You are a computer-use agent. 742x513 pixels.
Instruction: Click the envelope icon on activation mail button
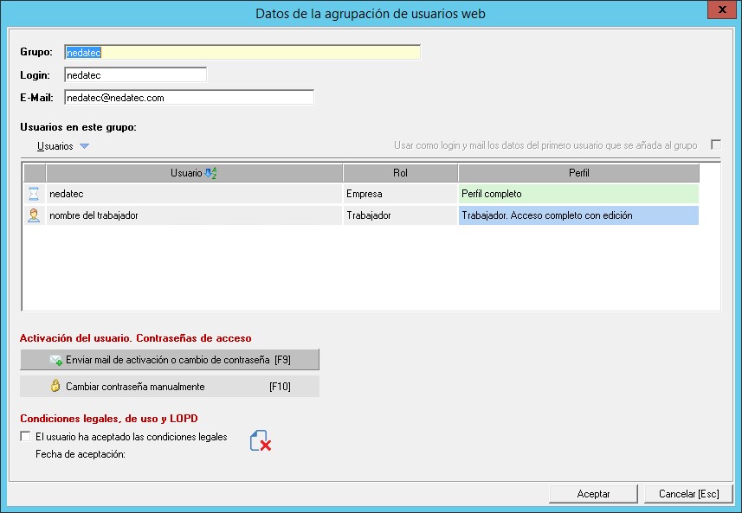point(55,360)
